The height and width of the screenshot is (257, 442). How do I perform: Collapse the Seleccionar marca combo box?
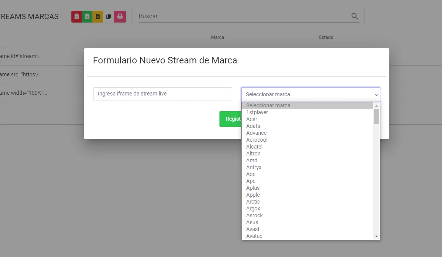(x=310, y=94)
